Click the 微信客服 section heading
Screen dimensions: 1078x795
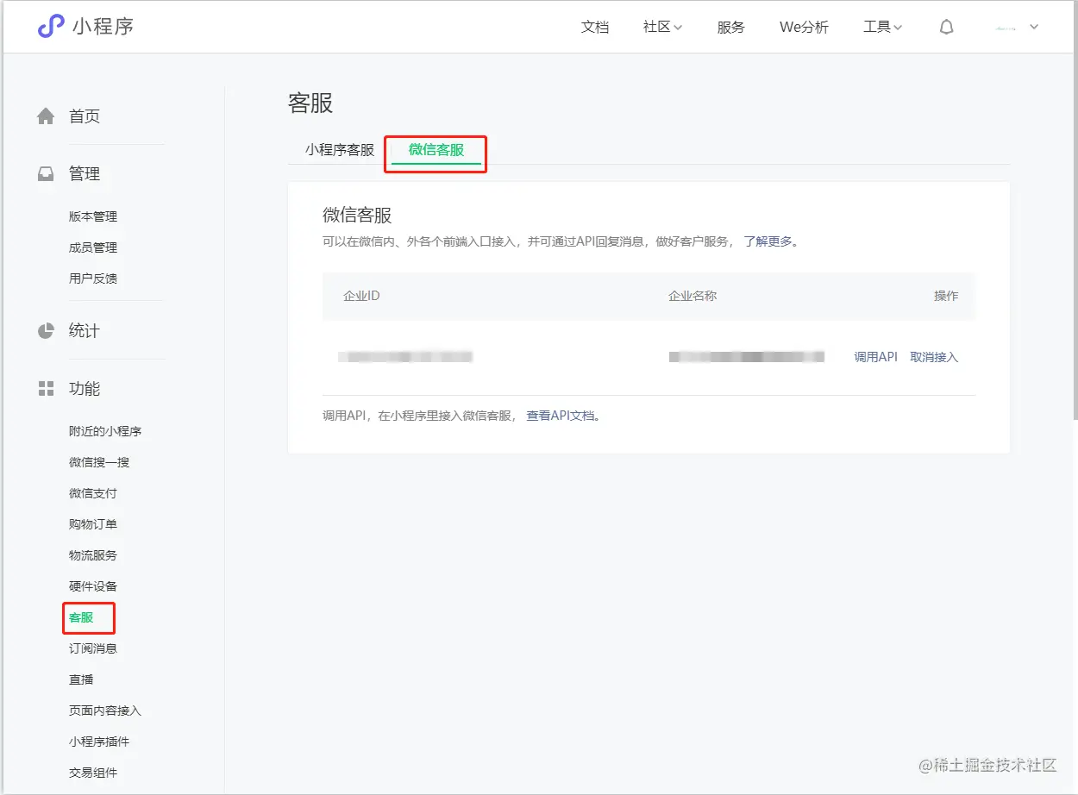tap(357, 216)
